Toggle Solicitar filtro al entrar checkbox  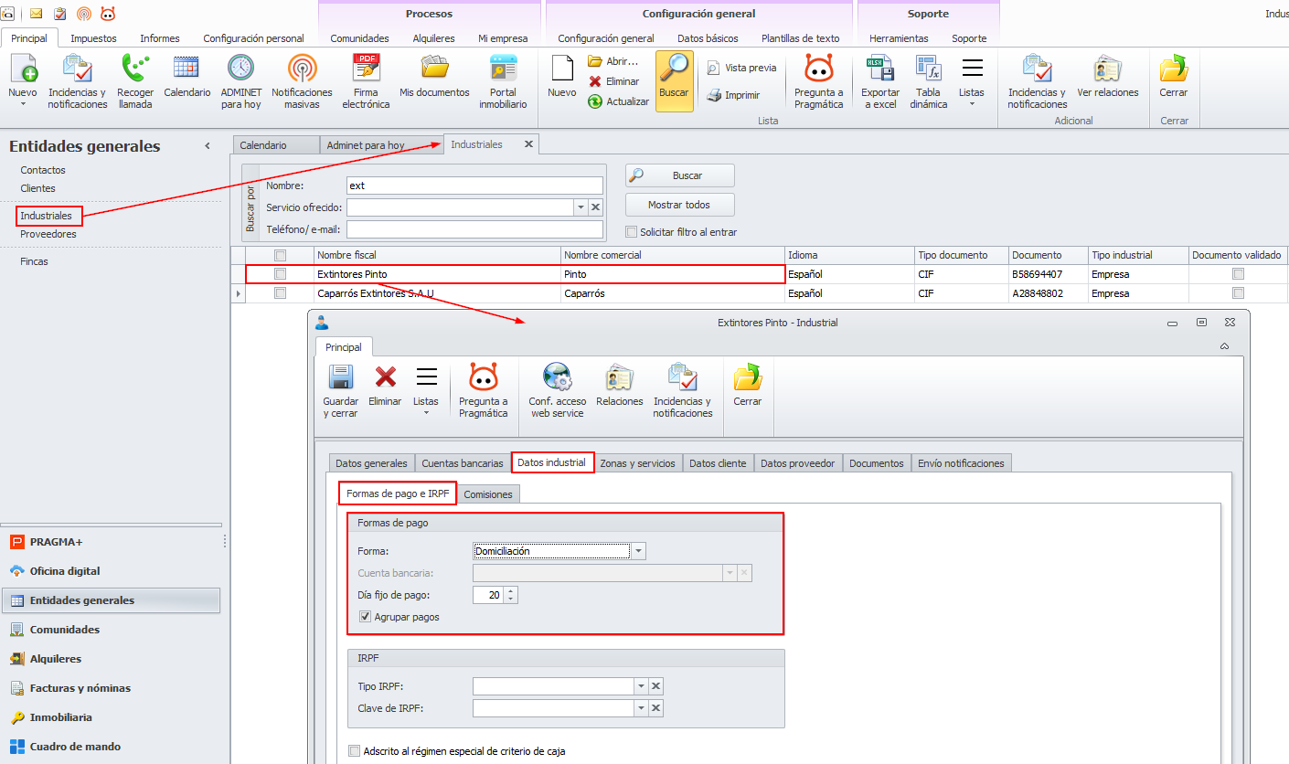point(631,232)
